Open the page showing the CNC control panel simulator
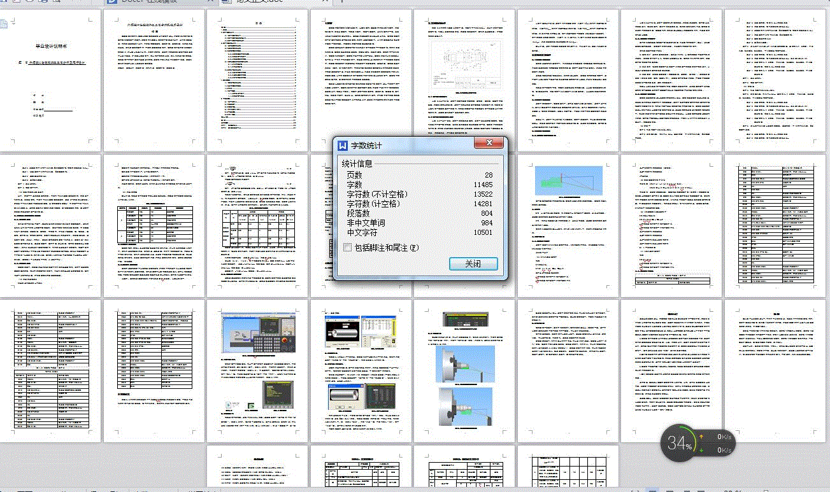This screenshot has width=830, height=492. pos(257,371)
